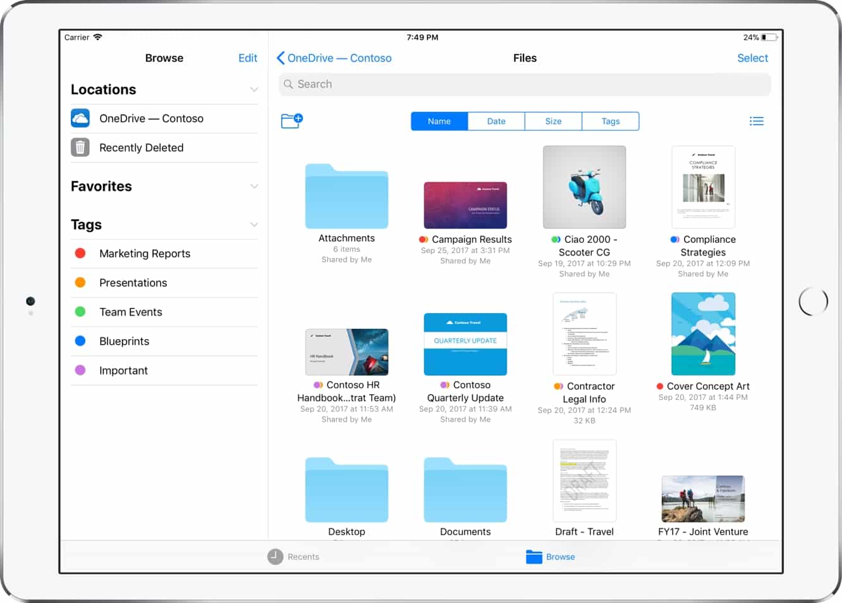Viewport: 842px width, 603px height.
Task: Sort files by Name
Action: point(439,121)
